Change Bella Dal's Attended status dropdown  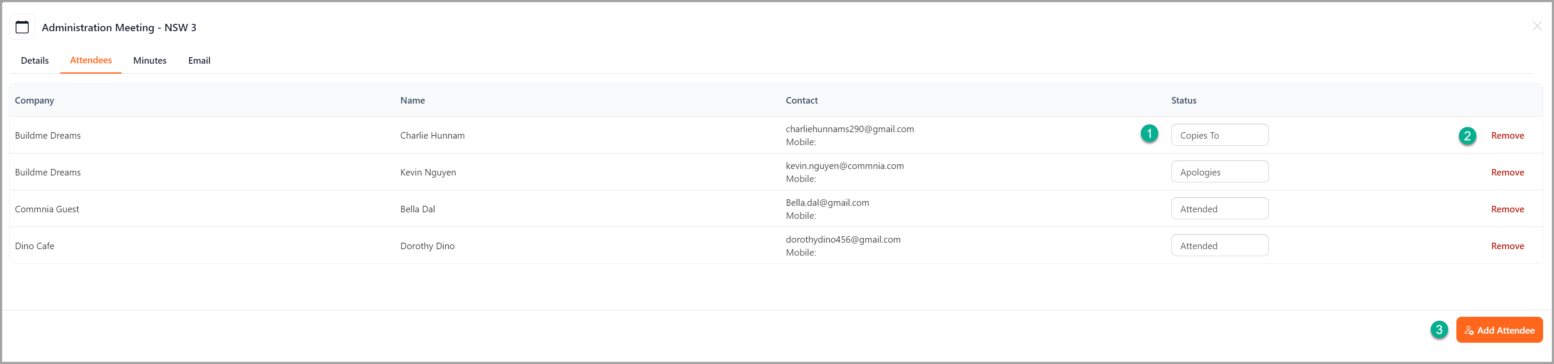(x=1219, y=208)
